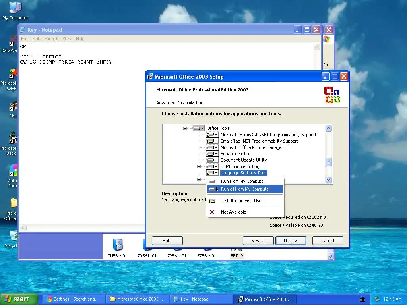Click the Office logo in Setup header
The image size is (407, 305).
click(x=332, y=95)
